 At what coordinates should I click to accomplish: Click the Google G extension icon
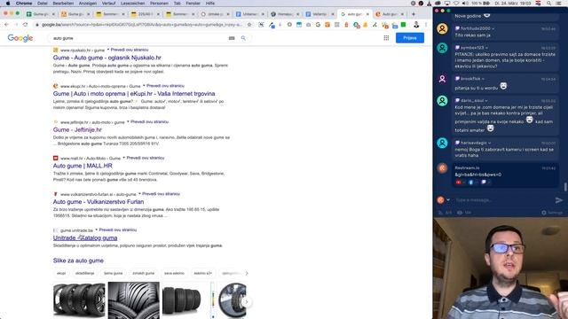tap(318, 25)
